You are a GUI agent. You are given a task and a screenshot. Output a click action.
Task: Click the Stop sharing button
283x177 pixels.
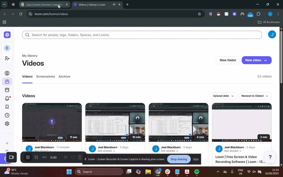(179, 159)
